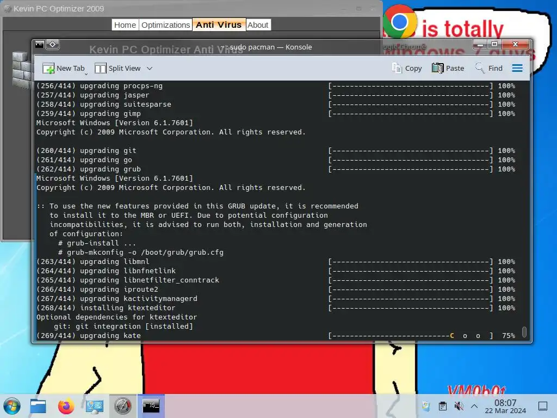Open Find in Konsole toolbar
This screenshot has width=557, height=418.
tap(489, 68)
